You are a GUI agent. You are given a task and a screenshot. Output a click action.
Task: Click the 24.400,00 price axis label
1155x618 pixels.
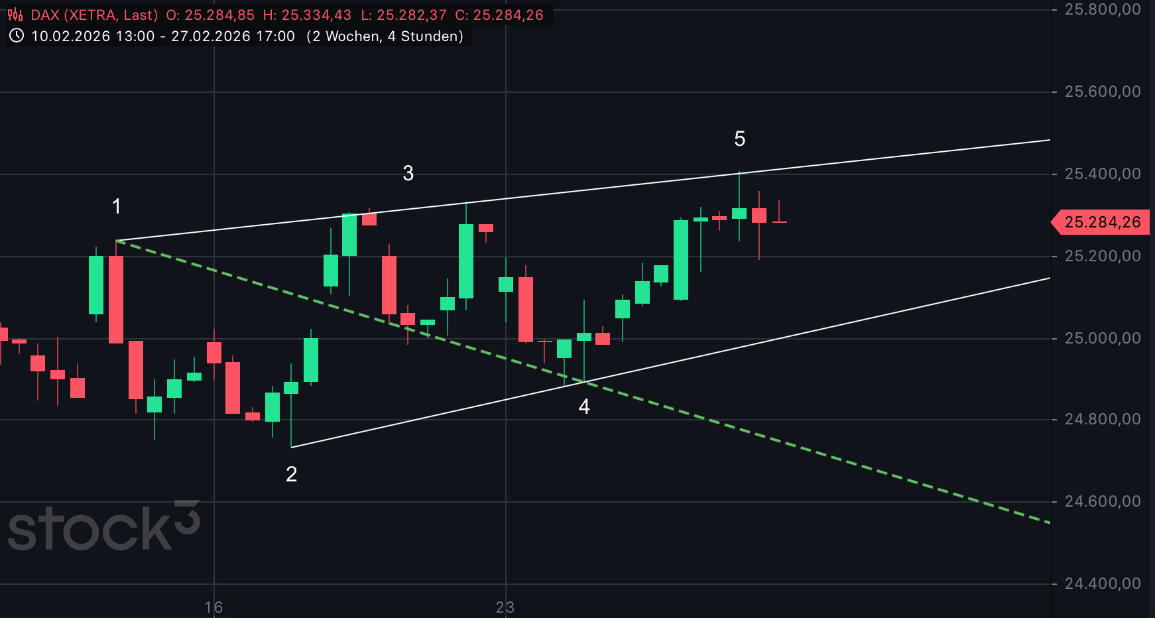point(1102,584)
